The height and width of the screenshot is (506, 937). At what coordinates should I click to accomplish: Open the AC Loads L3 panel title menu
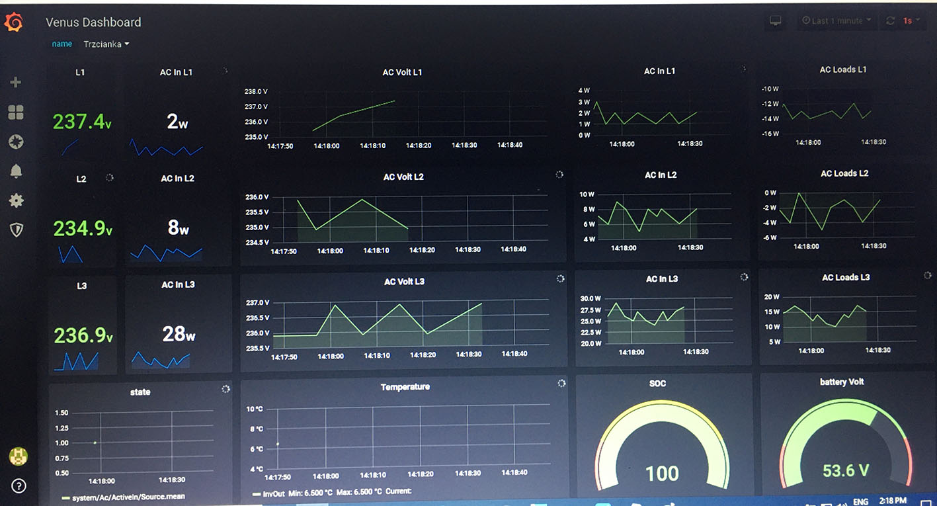[x=846, y=277]
